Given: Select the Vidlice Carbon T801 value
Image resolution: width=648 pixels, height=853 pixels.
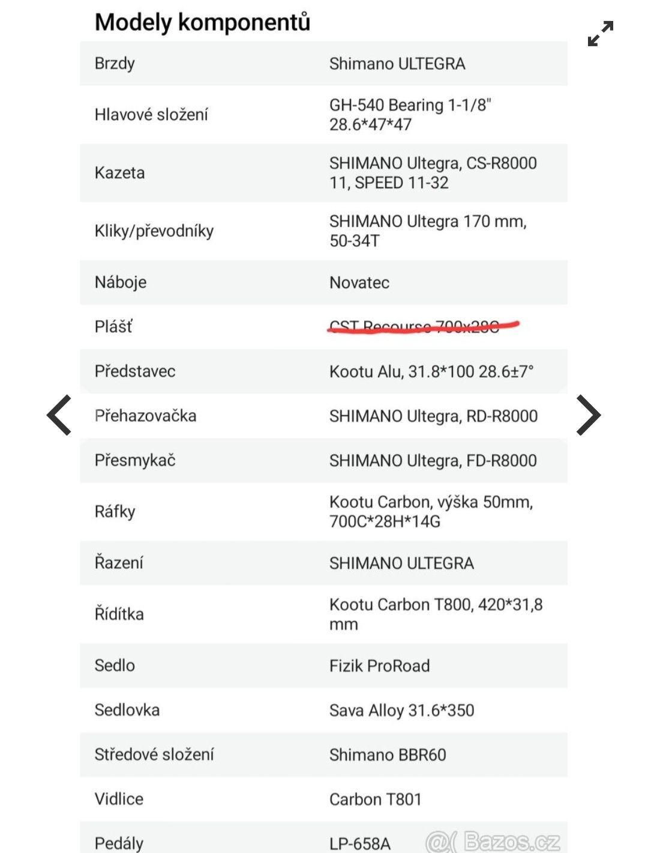Looking at the screenshot, I should pyautogui.click(x=375, y=800).
